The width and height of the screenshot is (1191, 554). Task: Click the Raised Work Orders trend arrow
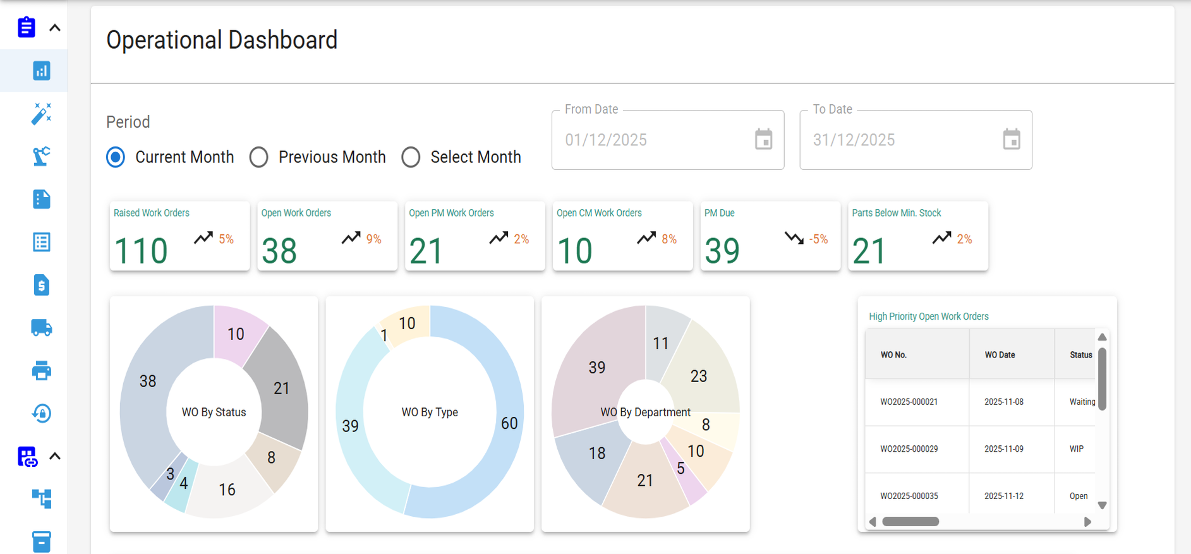[203, 238]
